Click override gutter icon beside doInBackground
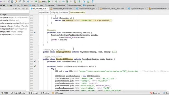This screenshot has height=95, width=169. click(x=35, y=66)
